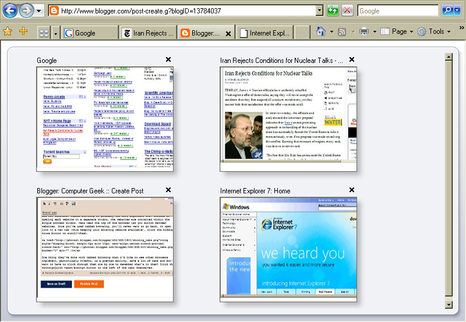
Task: Close the Internet Explorer 7 Home thumbnail
Action: [352, 190]
